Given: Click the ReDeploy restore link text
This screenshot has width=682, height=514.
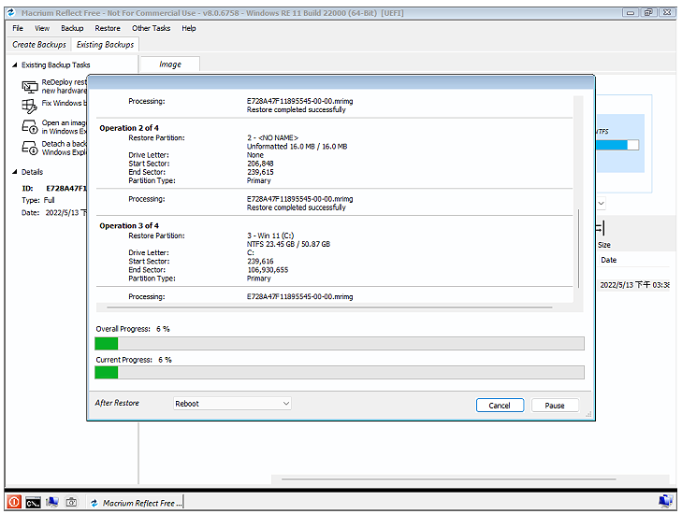Looking at the screenshot, I should (64, 86).
